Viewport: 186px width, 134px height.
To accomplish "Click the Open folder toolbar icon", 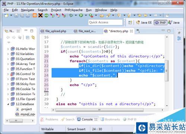I will click(102, 16).
